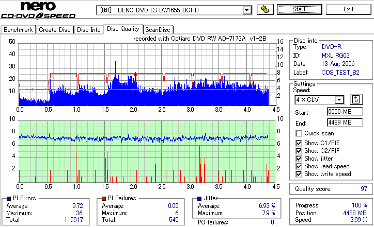Click the Position value 4488 MB
This screenshot has height=227, width=374.
pyautogui.click(x=355, y=213)
